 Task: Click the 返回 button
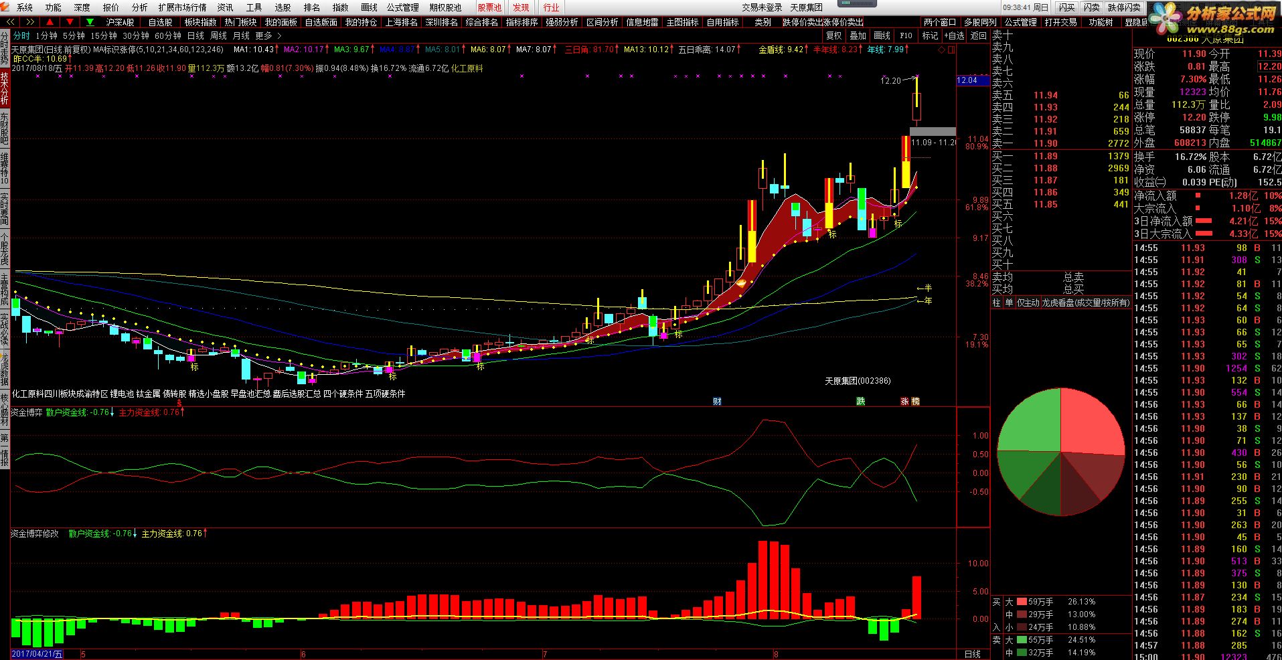978,35
